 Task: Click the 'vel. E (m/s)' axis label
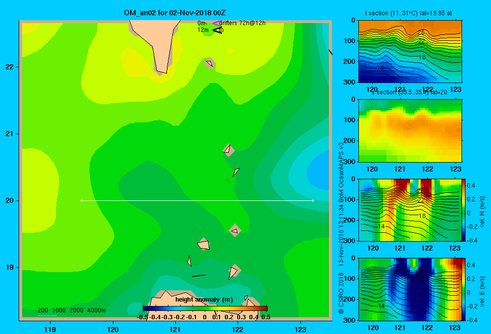coord(482,290)
